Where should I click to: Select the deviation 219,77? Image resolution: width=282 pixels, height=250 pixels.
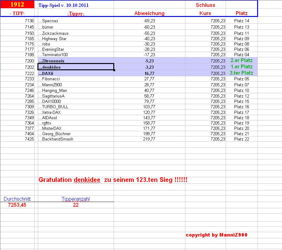(149, 139)
